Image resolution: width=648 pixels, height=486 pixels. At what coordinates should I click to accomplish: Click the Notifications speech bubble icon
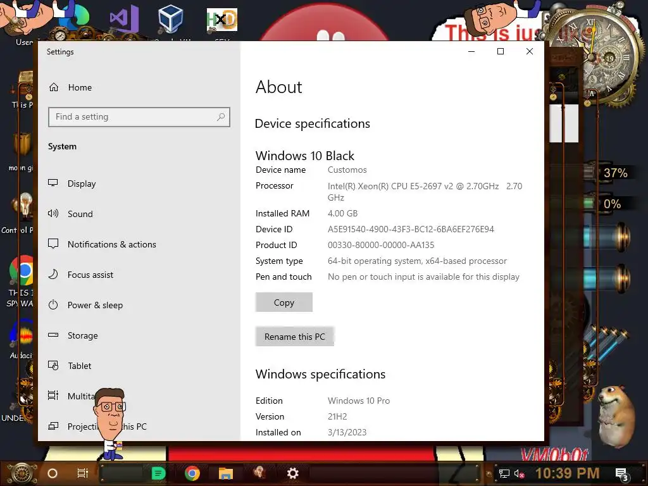(x=53, y=244)
